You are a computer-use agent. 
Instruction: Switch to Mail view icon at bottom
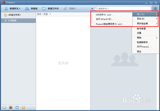pos(4,108)
